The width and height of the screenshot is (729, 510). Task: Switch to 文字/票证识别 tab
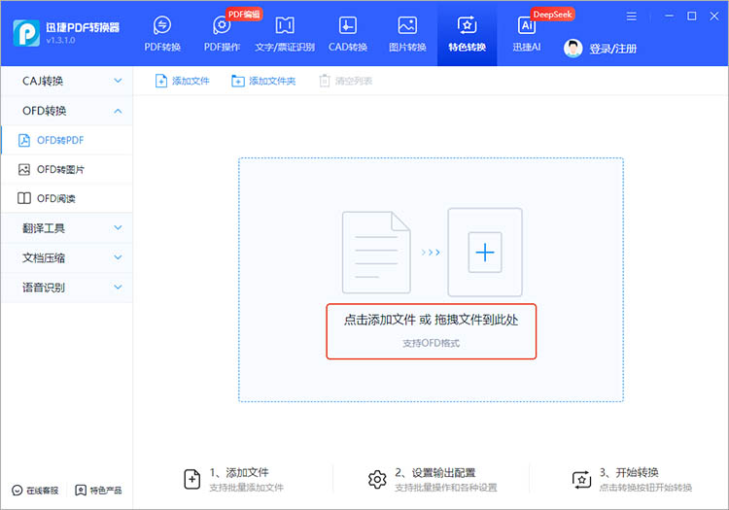(285, 33)
